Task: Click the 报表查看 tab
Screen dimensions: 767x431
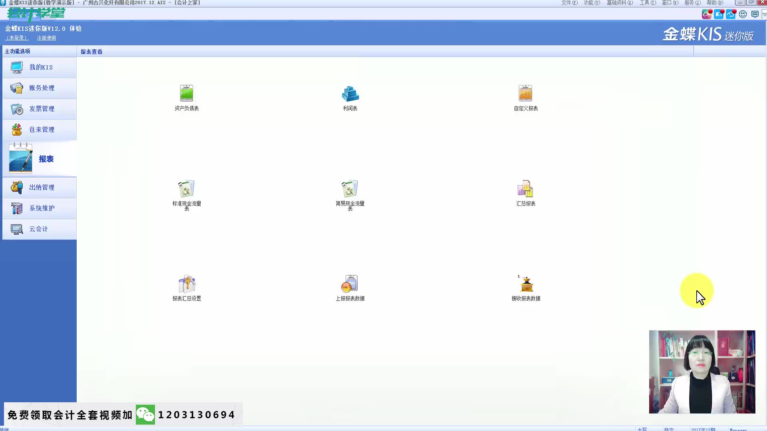Action: point(91,51)
